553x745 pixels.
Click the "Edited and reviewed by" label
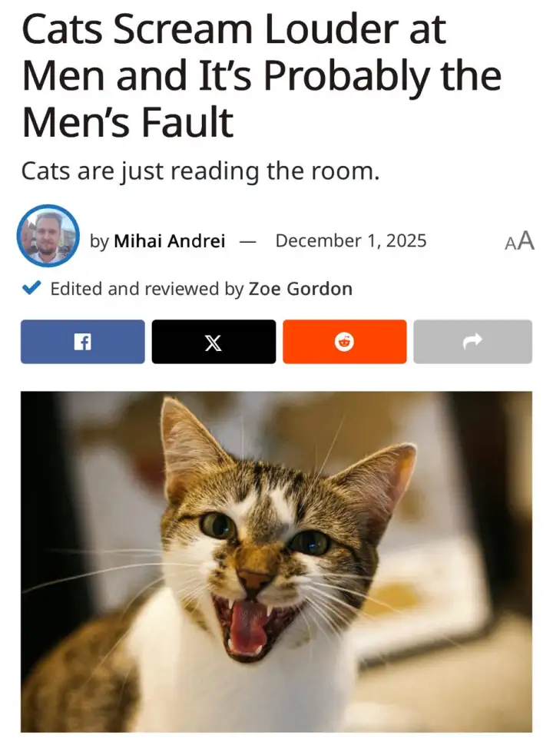tap(147, 289)
